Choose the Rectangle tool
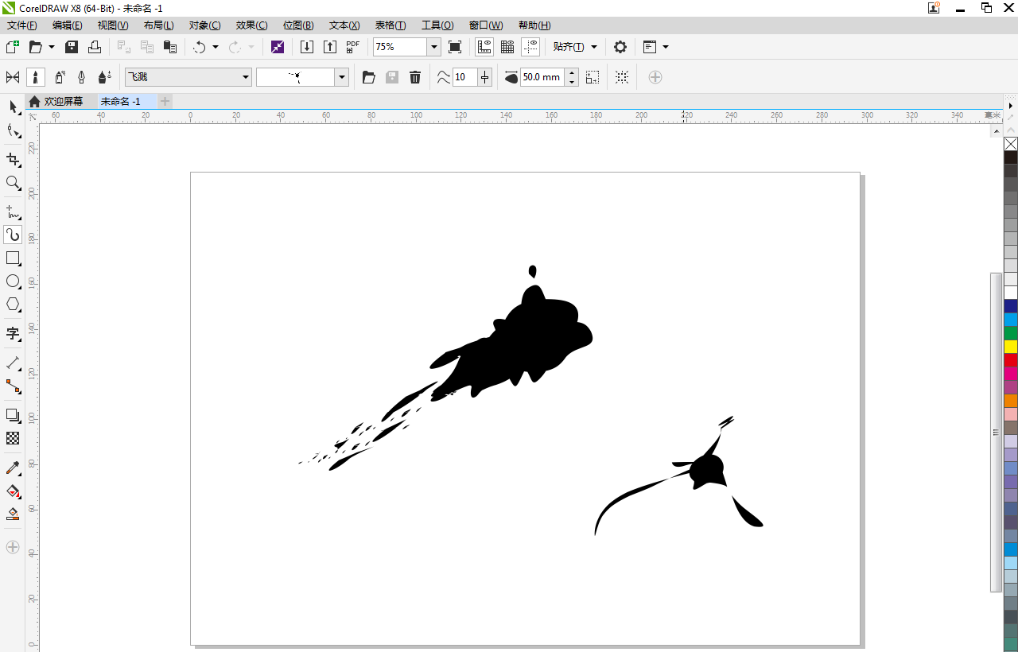 pyautogui.click(x=13, y=258)
